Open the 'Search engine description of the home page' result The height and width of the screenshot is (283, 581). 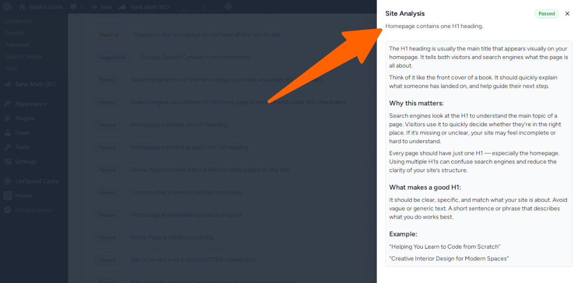click(238, 102)
